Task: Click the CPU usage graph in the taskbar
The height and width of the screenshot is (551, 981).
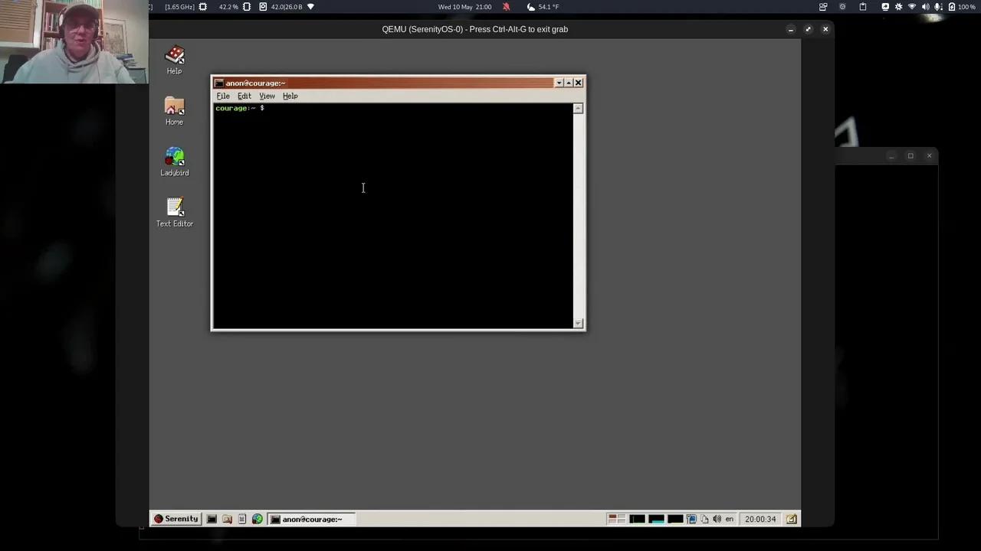Action: (638, 519)
